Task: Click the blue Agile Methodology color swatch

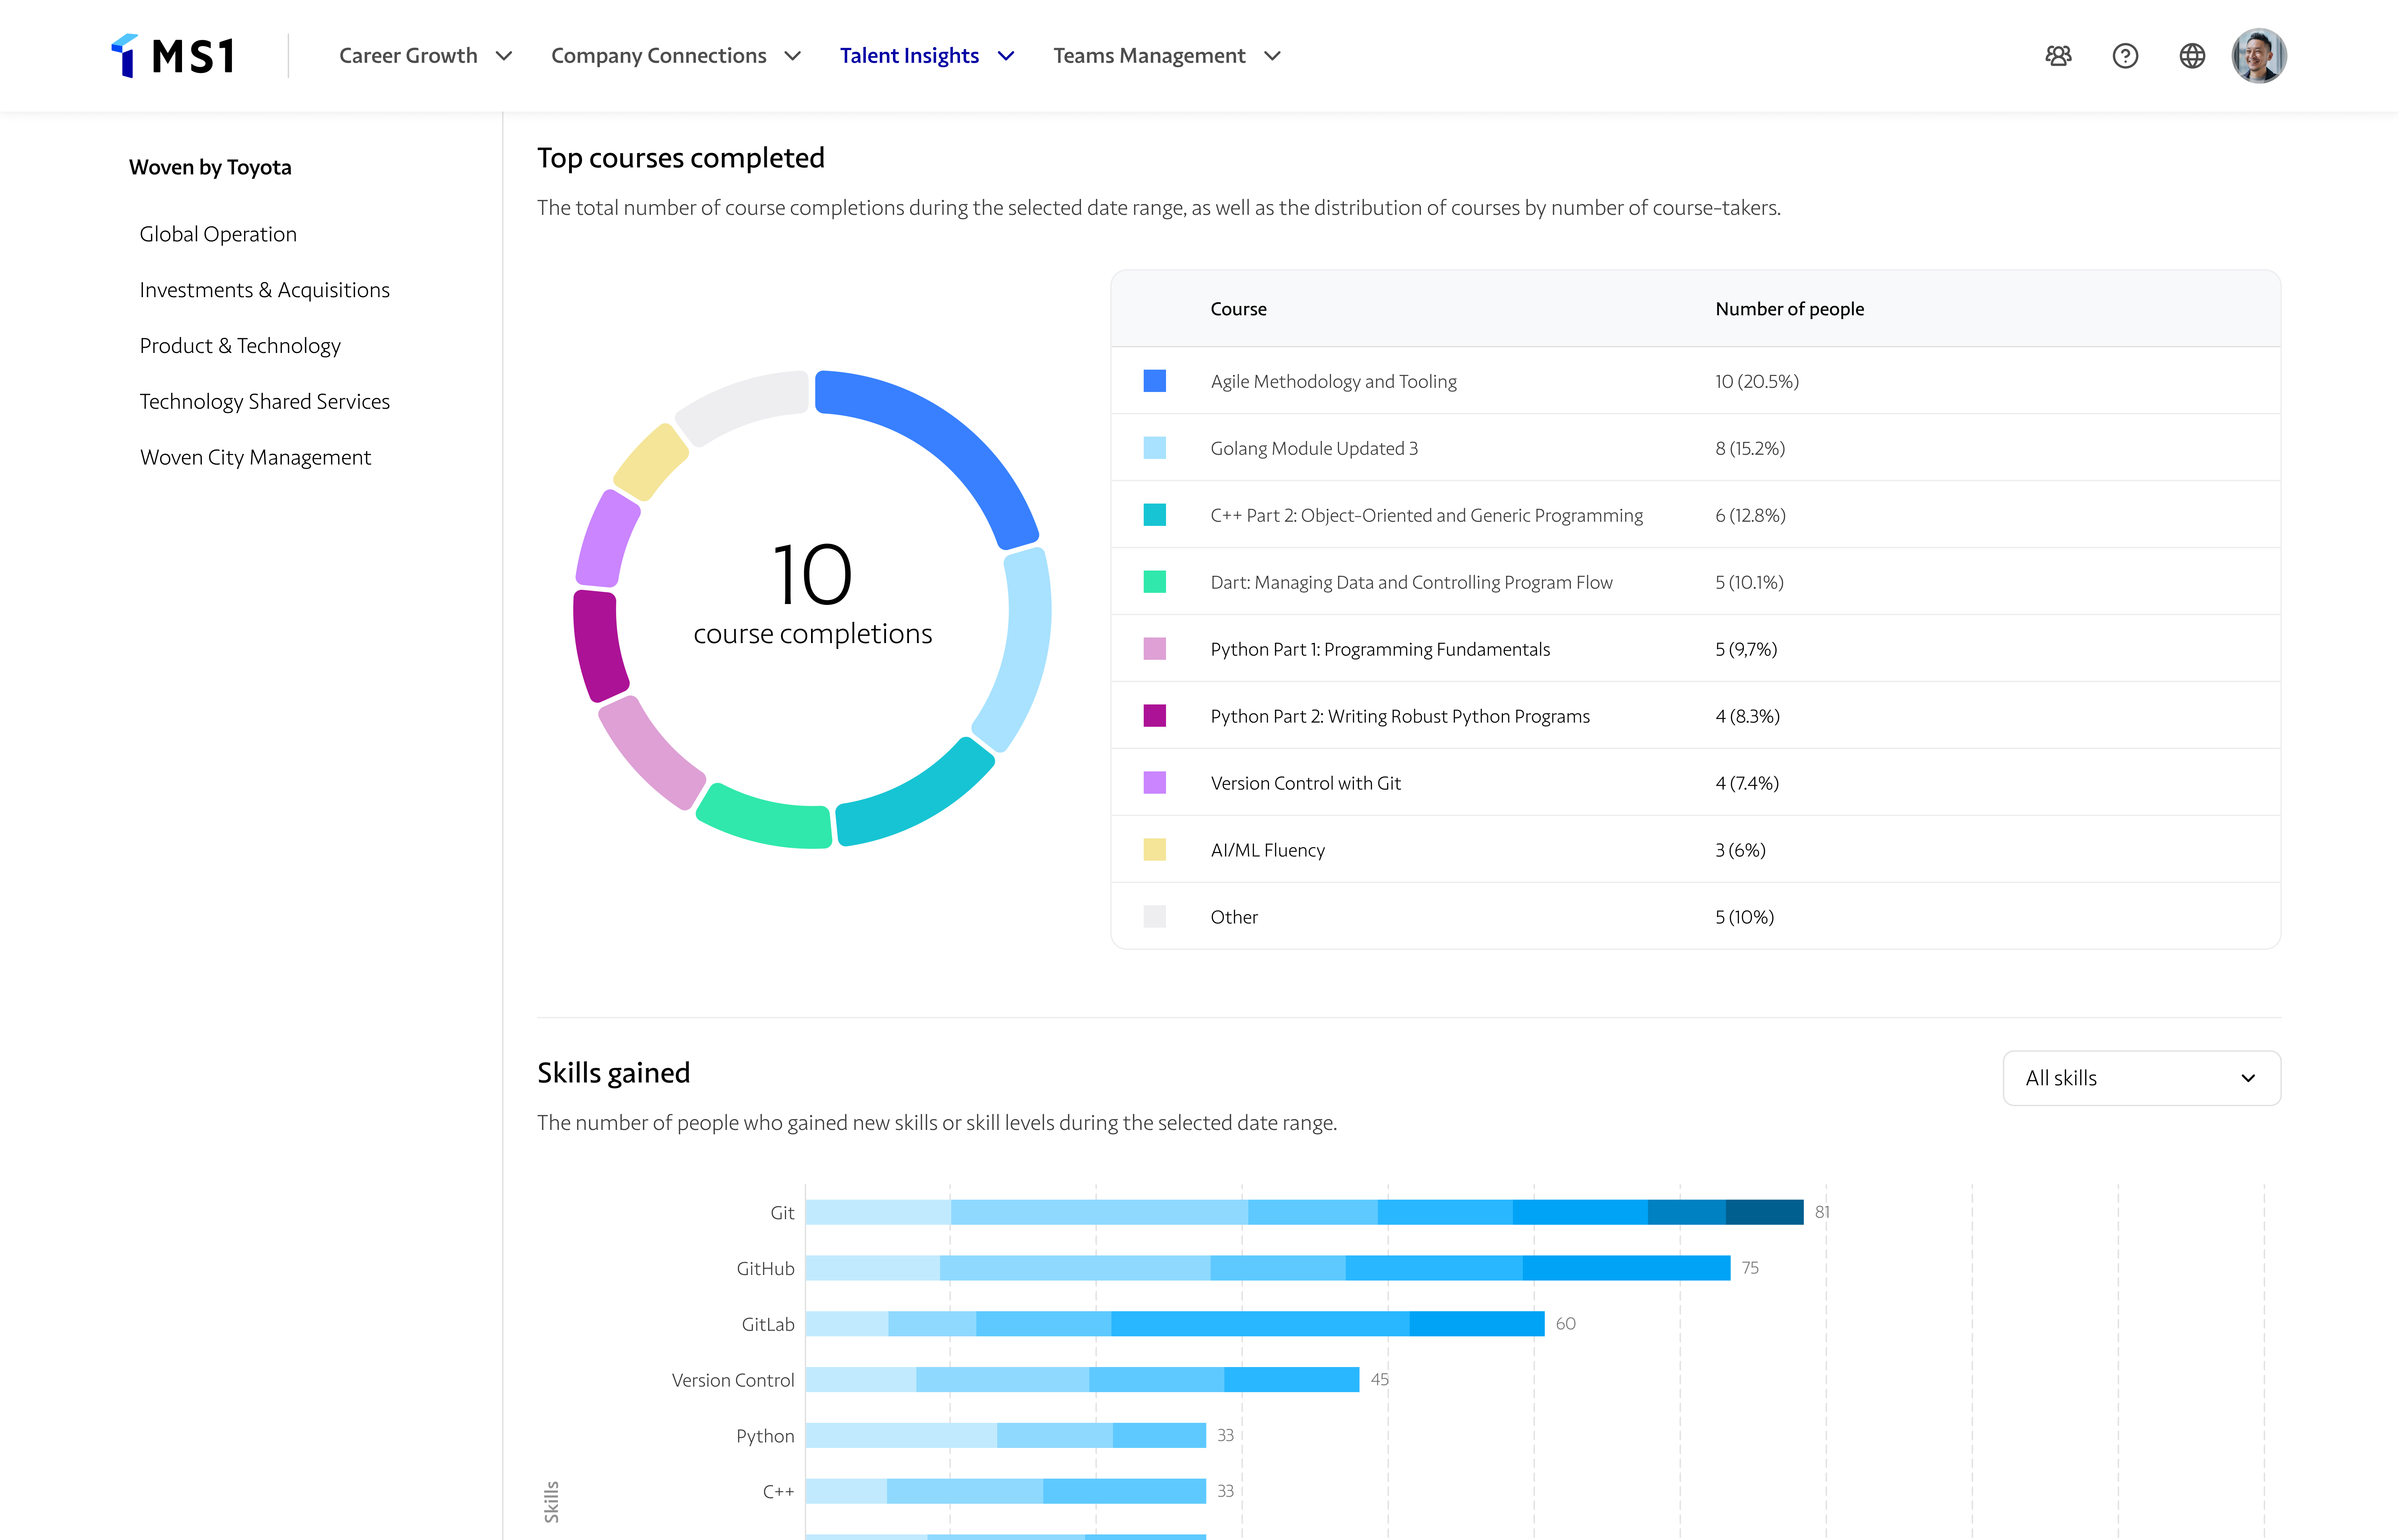Action: click(x=1155, y=381)
